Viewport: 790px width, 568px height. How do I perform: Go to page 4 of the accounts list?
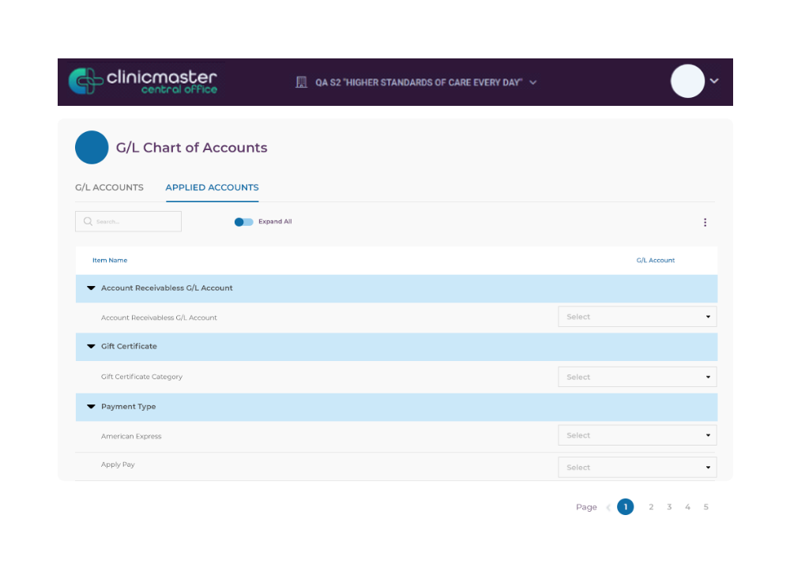[687, 506]
